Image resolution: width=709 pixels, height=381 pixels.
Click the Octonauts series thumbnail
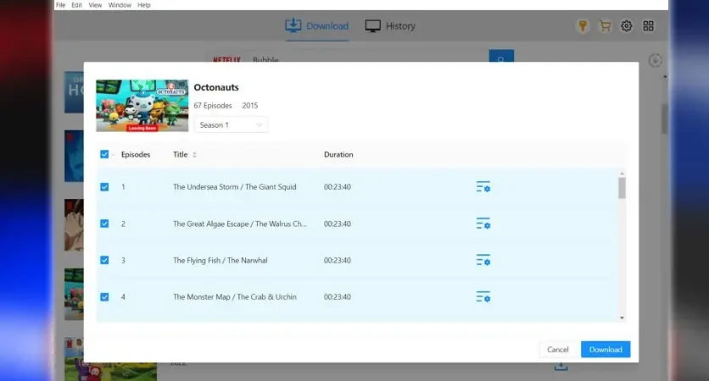(x=142, y=106)
